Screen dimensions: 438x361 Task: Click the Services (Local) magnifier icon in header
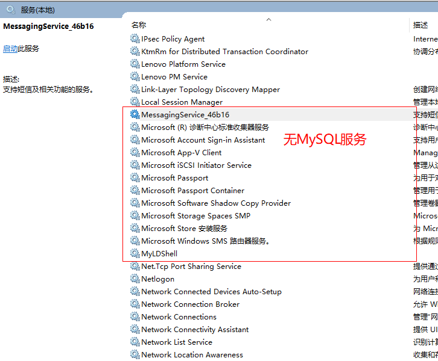(10, 10)
